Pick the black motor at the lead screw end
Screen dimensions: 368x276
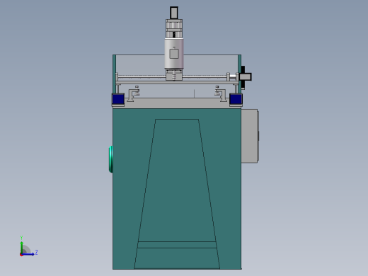[246, 77]
